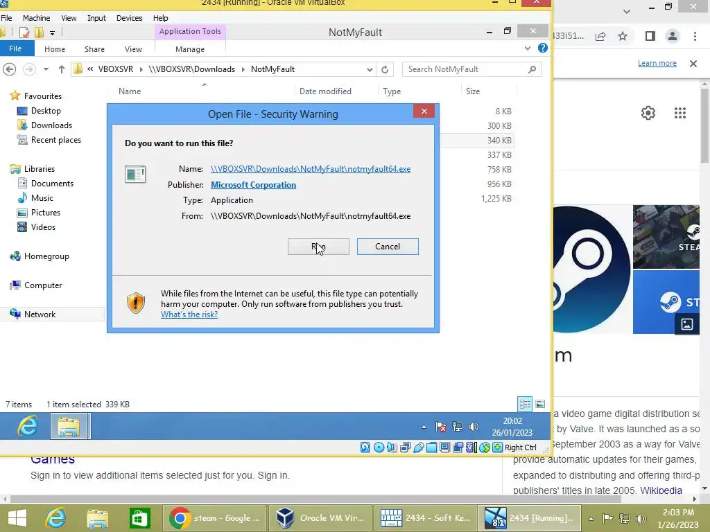Click the VirtualBox network adapters icon

tap(405, 447)
